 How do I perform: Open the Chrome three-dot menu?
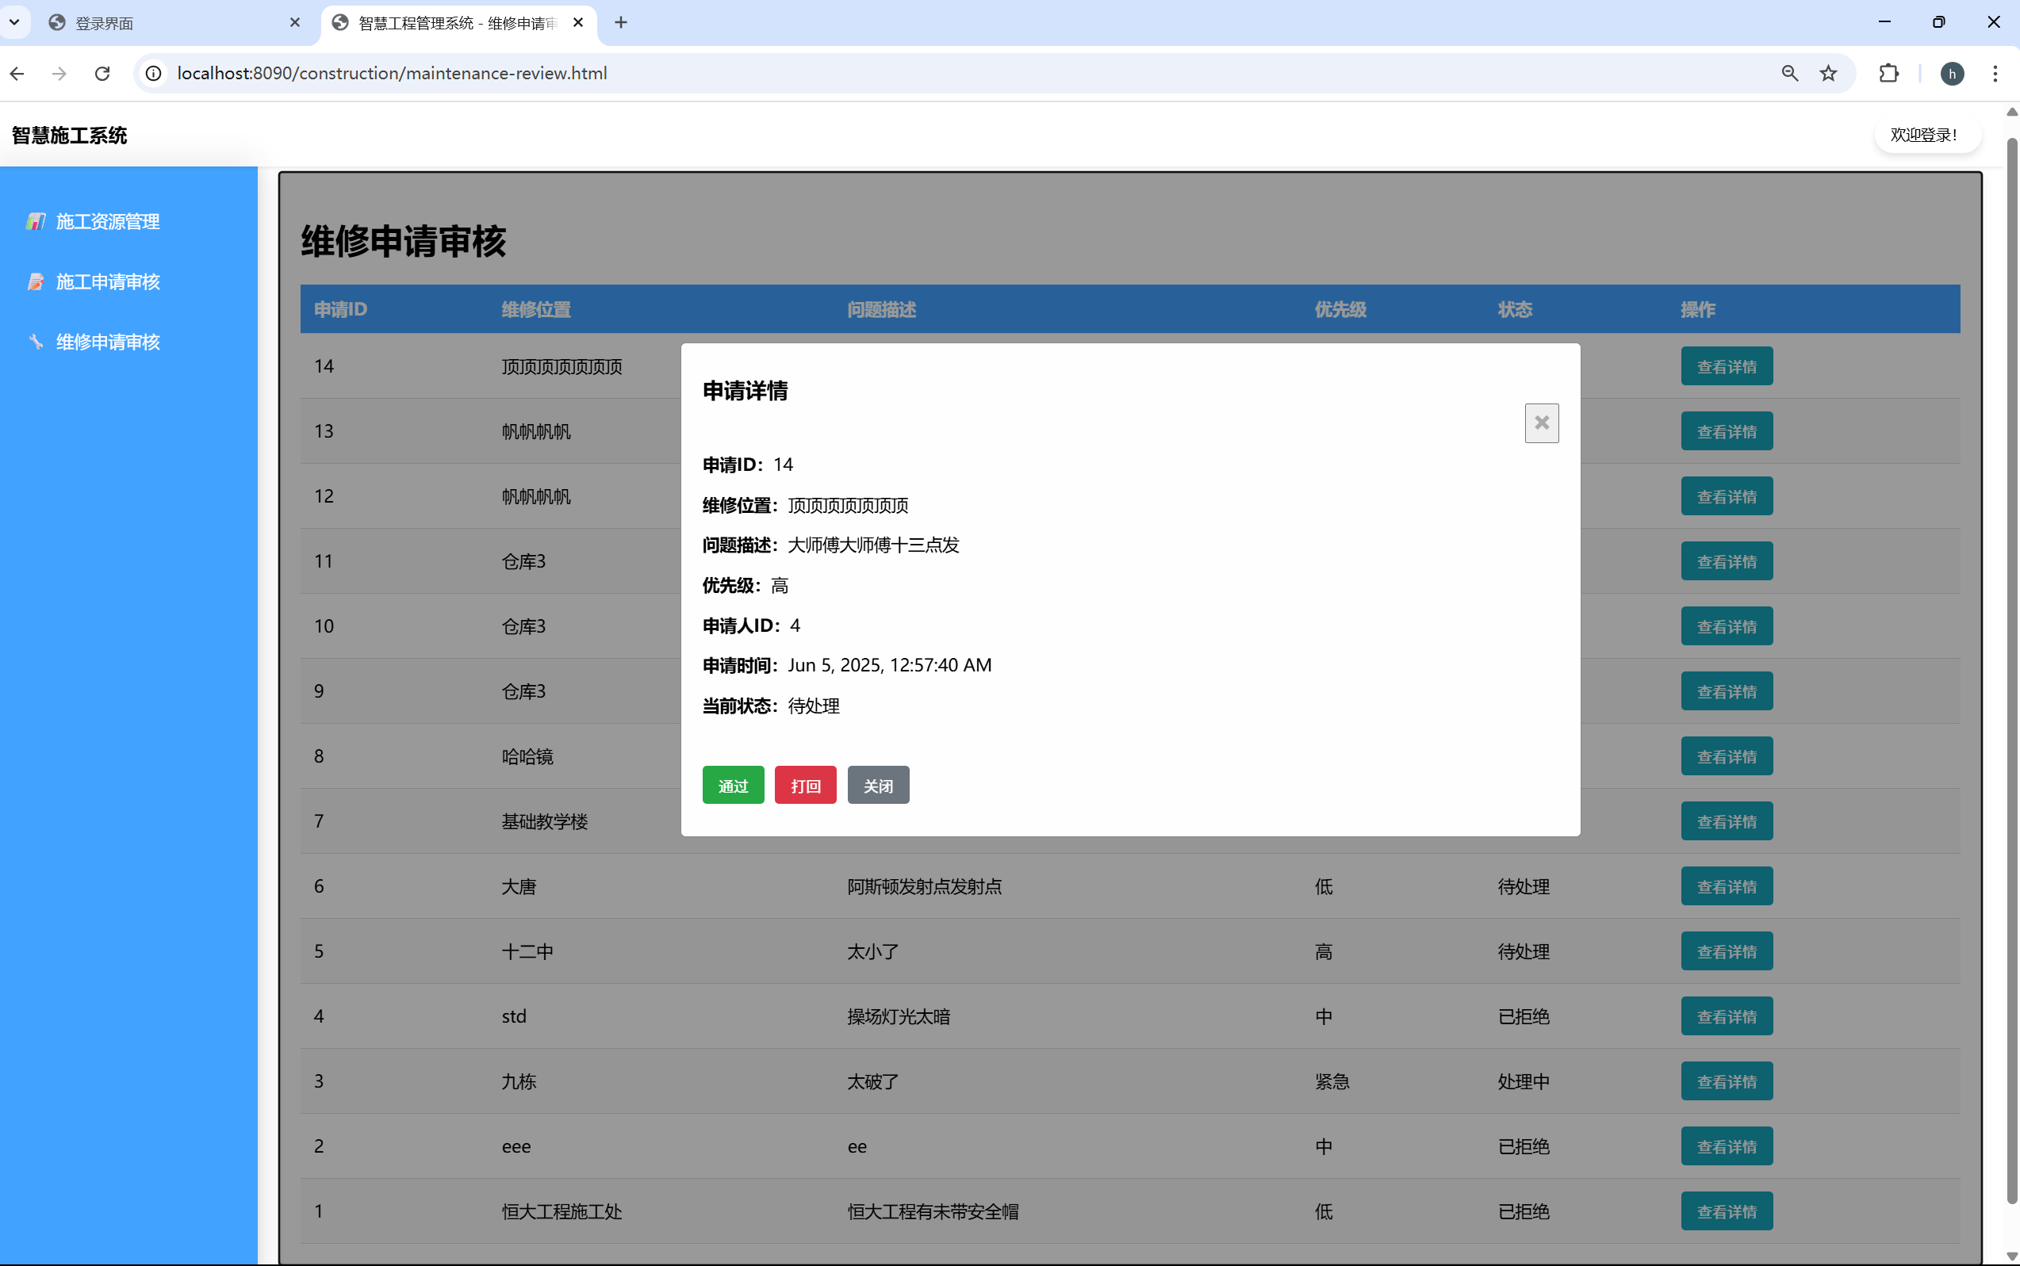(1995, 74)
